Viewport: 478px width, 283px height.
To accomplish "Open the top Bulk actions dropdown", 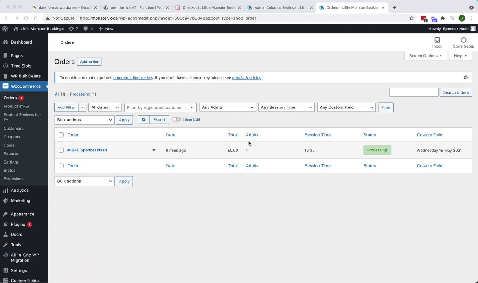I will point(85,120).
